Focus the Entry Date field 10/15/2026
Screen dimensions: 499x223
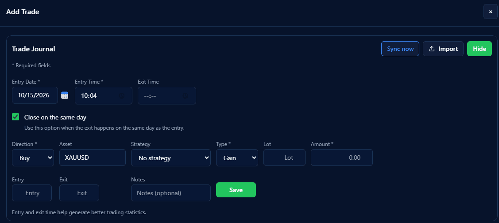click(x=35, y=95)
